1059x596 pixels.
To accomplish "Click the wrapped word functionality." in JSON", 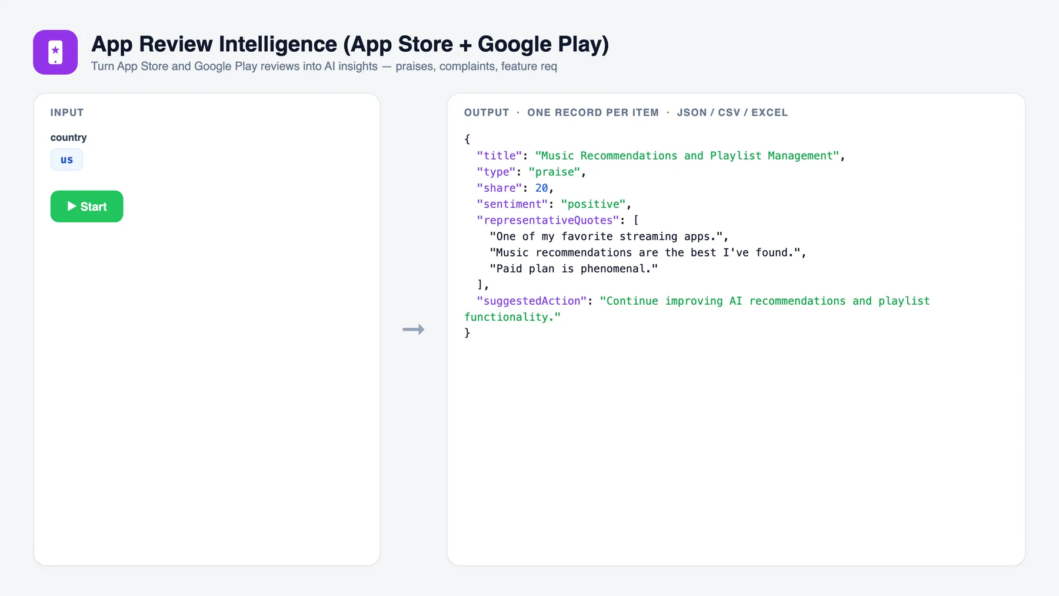I will [512, 317].
